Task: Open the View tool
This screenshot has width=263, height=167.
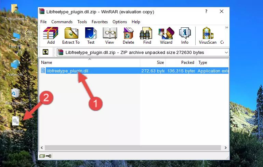Action: point(110,36)
